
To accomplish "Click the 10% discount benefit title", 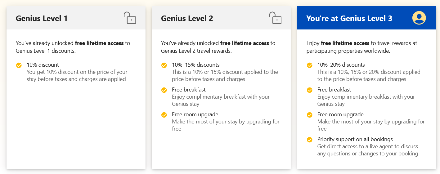I will pyautogui.click(x=43, y=65).
